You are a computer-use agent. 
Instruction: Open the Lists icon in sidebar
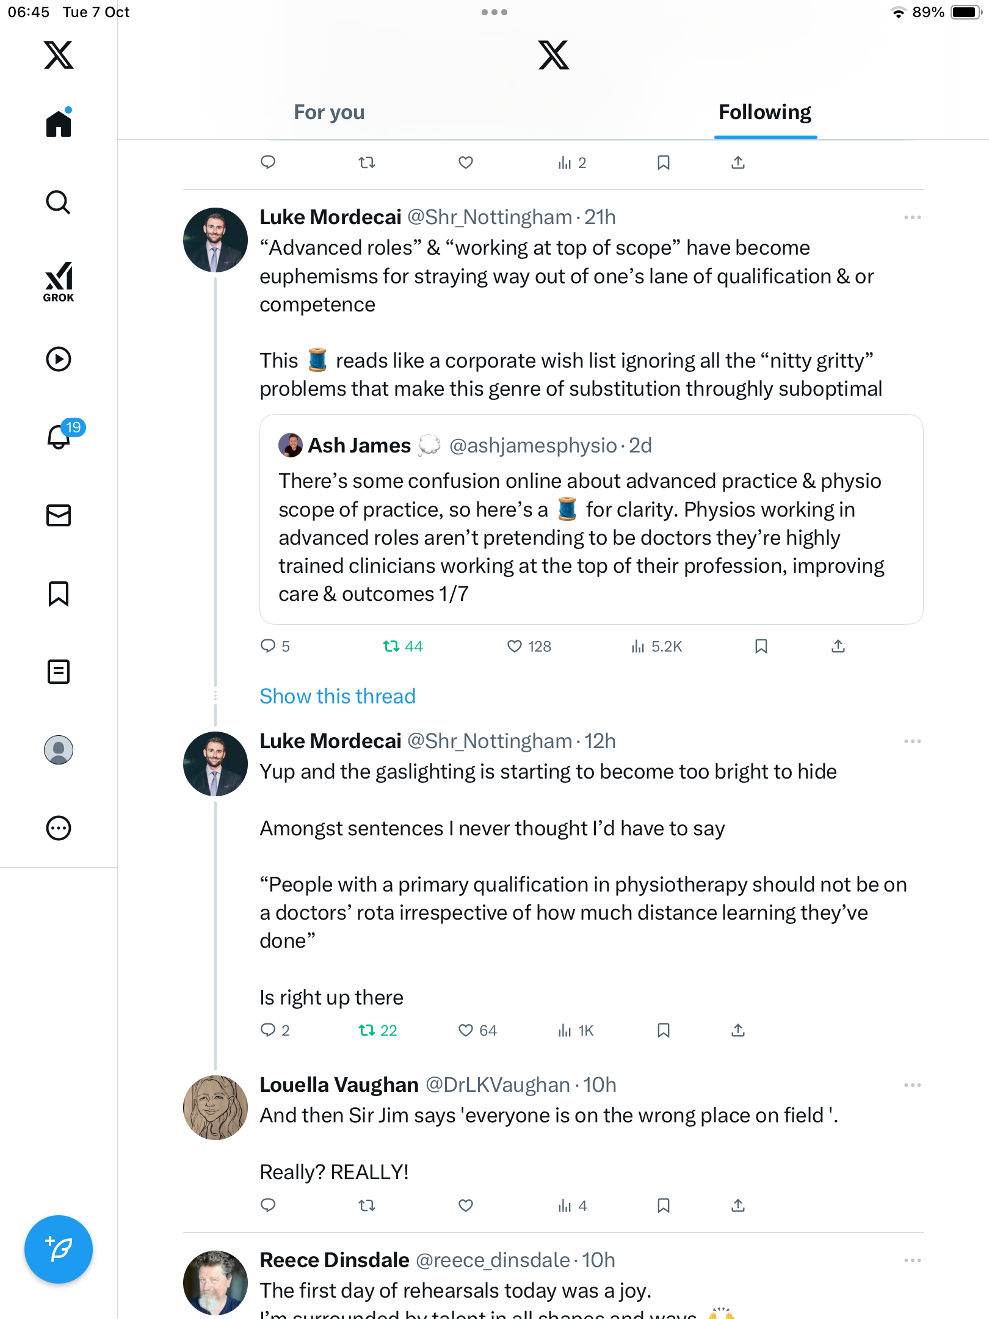point(59,672)
